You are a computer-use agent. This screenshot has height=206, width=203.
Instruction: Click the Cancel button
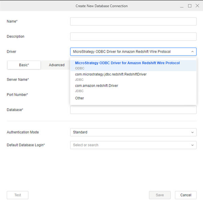tap(186, 195)
